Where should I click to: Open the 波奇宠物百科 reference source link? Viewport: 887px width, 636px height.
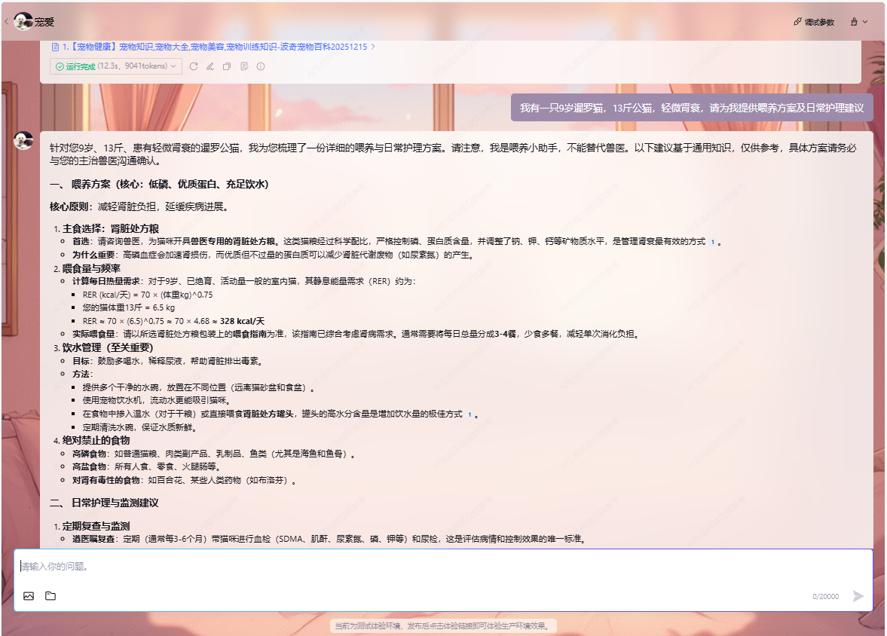pos(214,47)
